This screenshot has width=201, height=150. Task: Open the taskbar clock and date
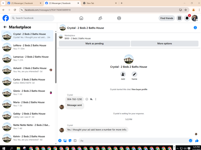(196, 148)
